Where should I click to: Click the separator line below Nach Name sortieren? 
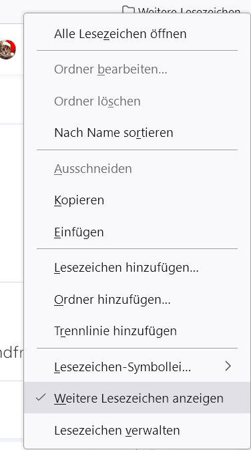tap(137, 150)
